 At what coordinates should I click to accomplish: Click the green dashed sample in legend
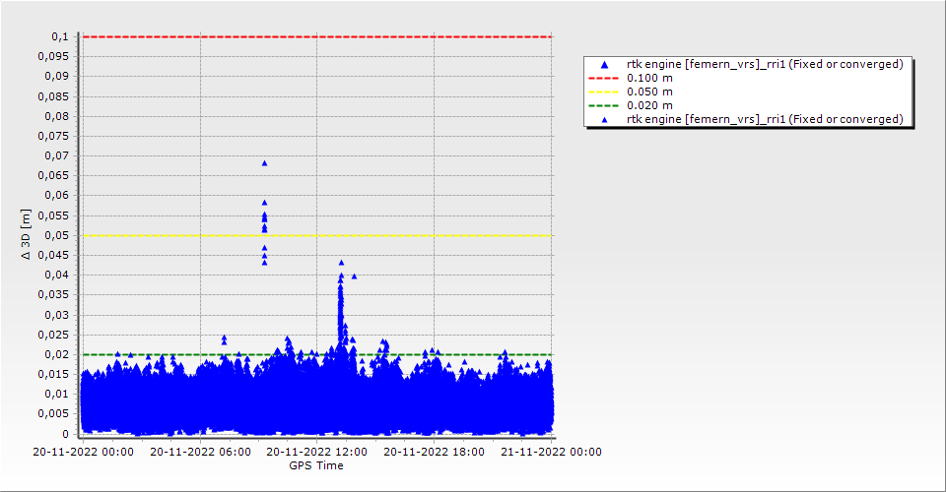coord(604,105)
